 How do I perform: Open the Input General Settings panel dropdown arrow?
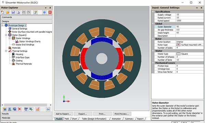[x=197, y=8]
